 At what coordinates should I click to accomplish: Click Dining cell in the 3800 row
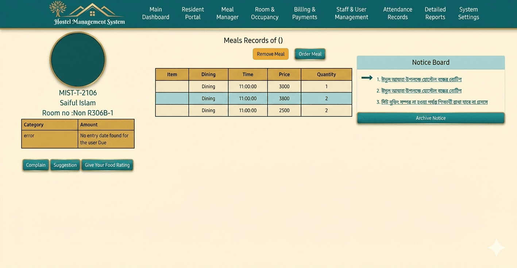tap(208, 98)
